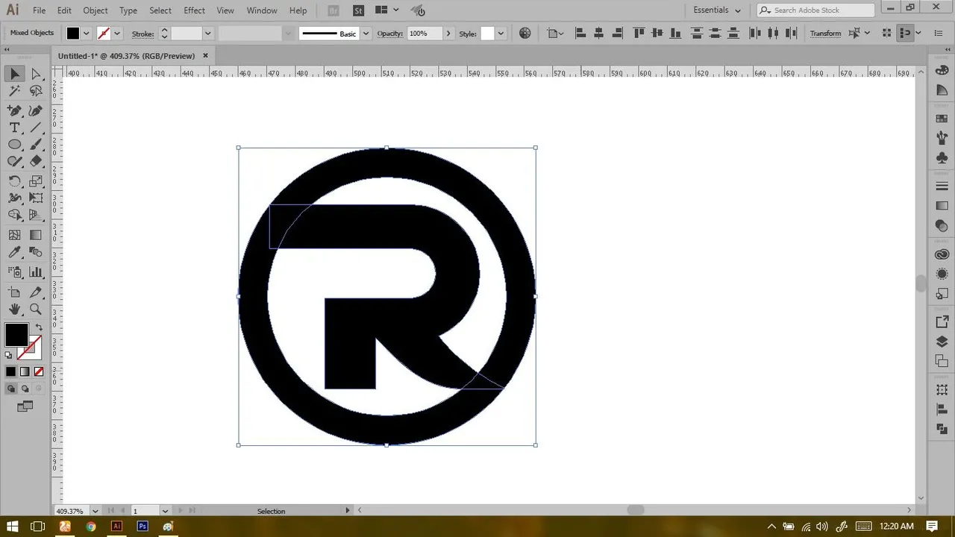The height and width of the screenshot is (537, 955).
Task: Set paint mode to Gradient
Action: tap(25, 371)
